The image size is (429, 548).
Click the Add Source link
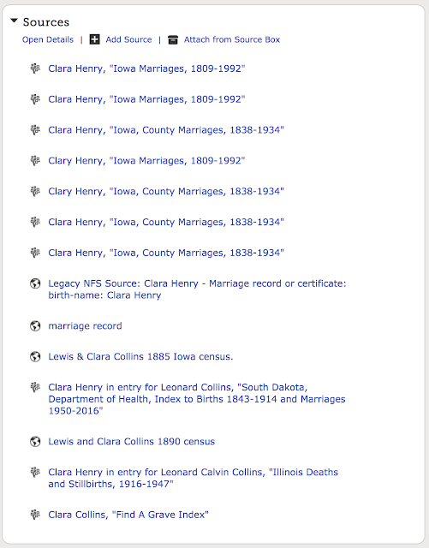(128, 39)
